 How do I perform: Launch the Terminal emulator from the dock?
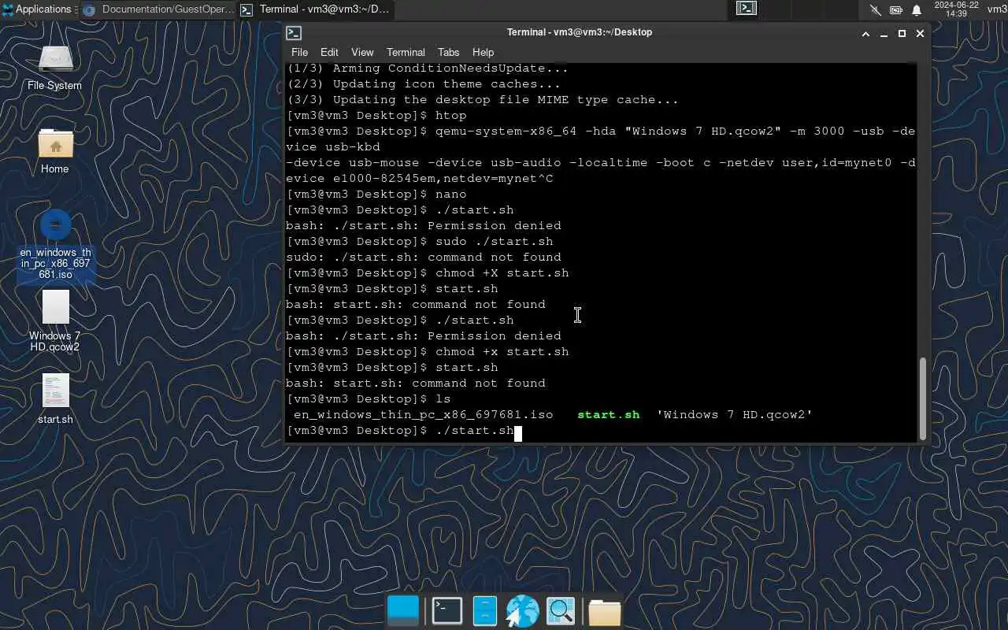pyautogui.click(x=447, y=611)
